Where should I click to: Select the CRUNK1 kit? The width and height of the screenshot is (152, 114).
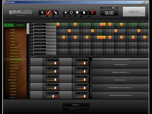(13, 30)
